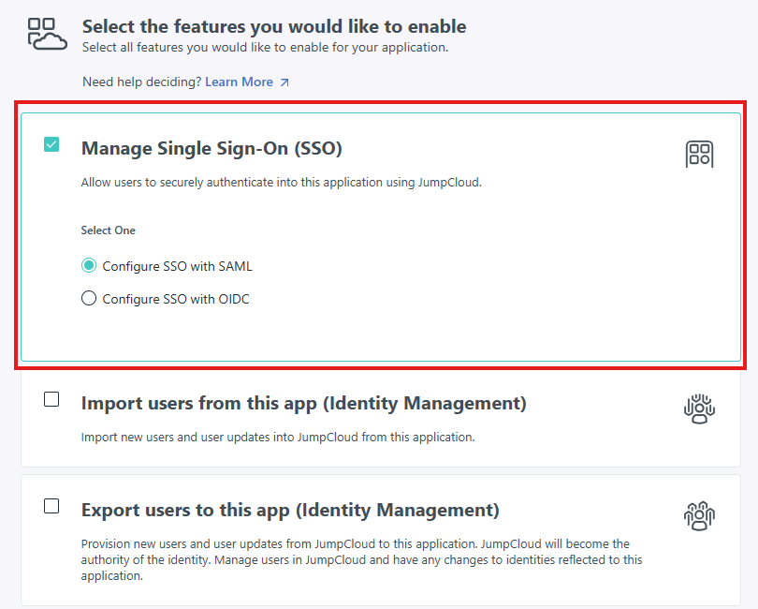This screenshot has height=609, width=758.
Task: Click the Import users (Identity Management) title
Action: (303, 404)
